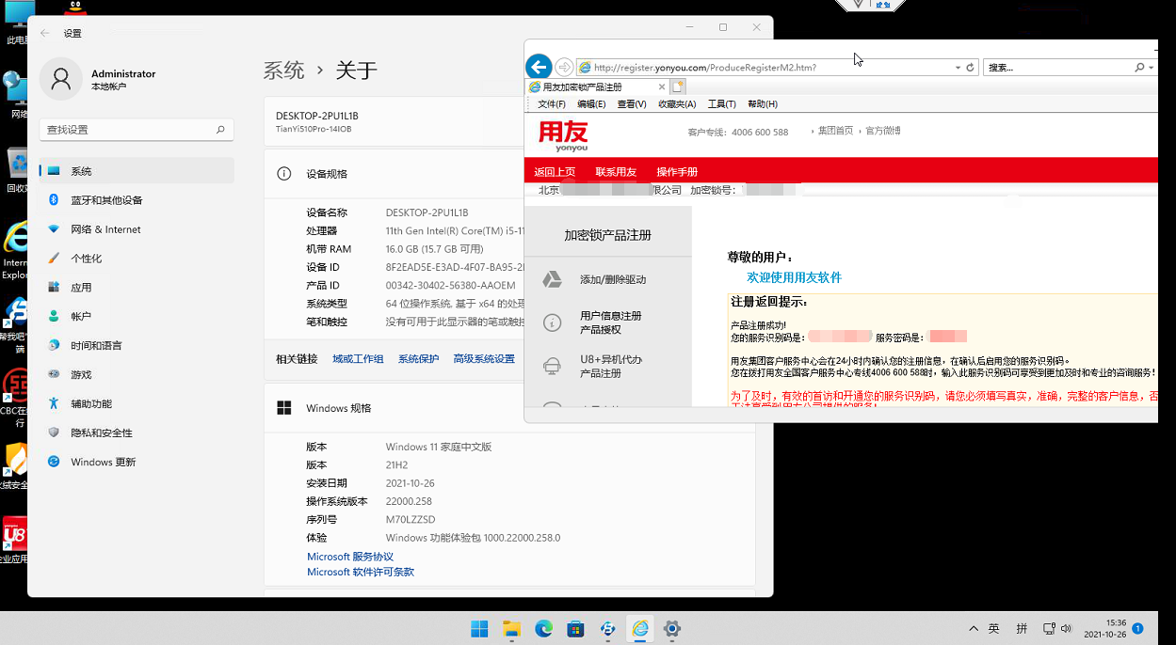1176x645 pixels.
Task: Select 系统 in Settings sidebar
Action: (137, 171)
